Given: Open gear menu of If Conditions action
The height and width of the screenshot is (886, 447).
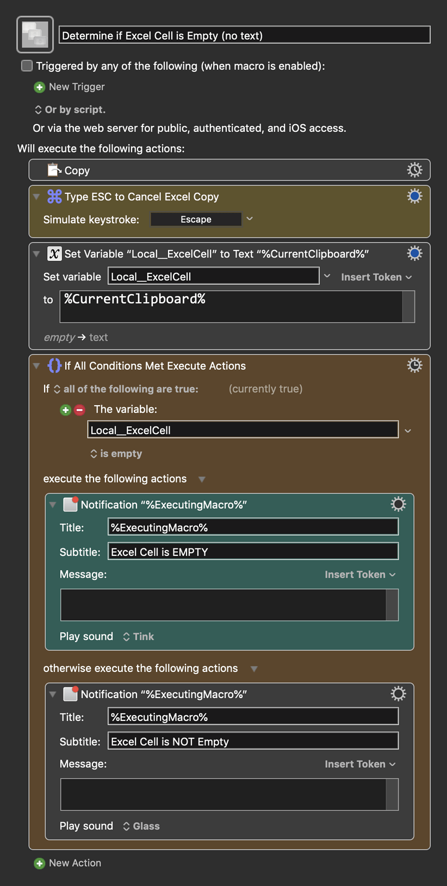Looking at the screenshot, I should tap(414, 365).
